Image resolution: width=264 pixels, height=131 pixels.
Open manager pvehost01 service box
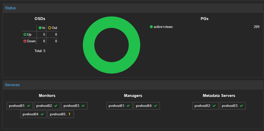pyautogui.click(x=120, y=106)
